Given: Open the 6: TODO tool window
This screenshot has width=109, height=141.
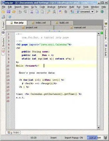Looking at the screenshot, I should pyautogui.click(x=13, y=133).
